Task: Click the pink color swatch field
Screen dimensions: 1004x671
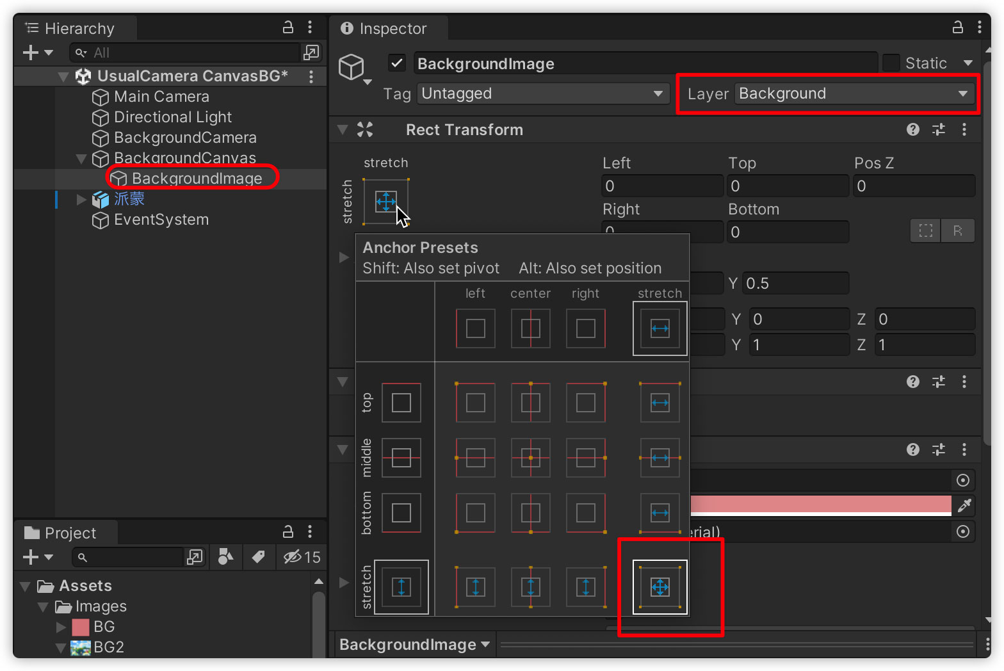Action: pos(821,505)
